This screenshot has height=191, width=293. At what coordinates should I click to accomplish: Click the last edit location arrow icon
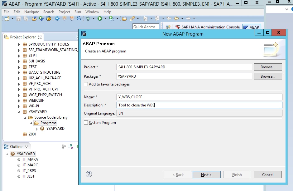169,18
